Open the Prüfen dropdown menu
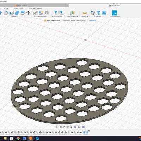Image resolution: width=141 pixels, height=141 pixels. tap(85, 17)
